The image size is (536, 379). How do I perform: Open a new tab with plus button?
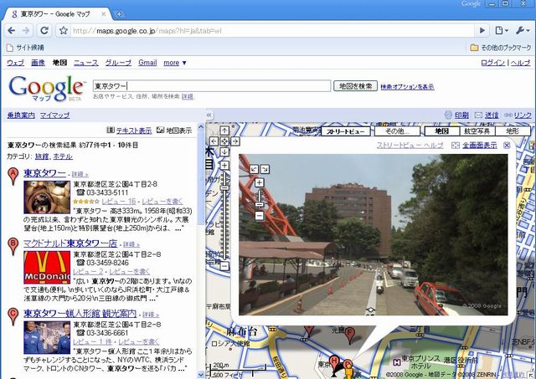119,14
